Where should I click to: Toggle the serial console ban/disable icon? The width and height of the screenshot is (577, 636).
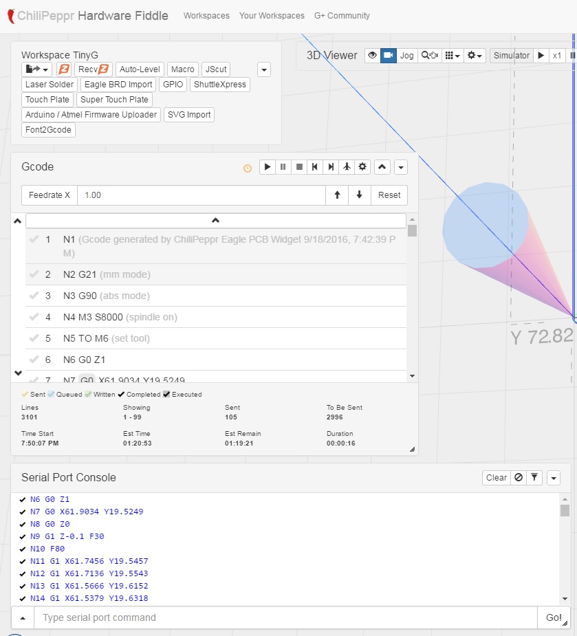[x=519, y=478]
